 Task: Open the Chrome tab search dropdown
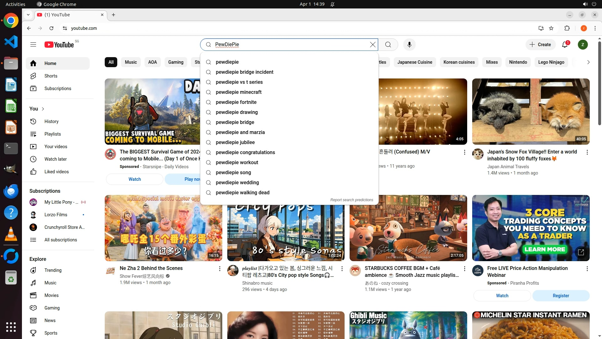pos(28,15)
